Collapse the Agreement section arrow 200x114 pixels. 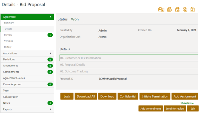[50, 17]
